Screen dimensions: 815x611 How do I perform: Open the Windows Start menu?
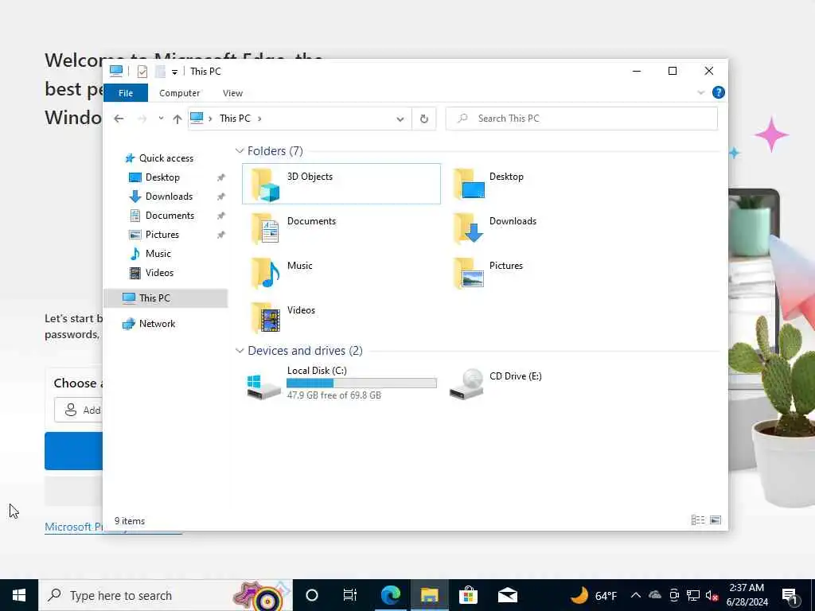(x=19, y=595)
